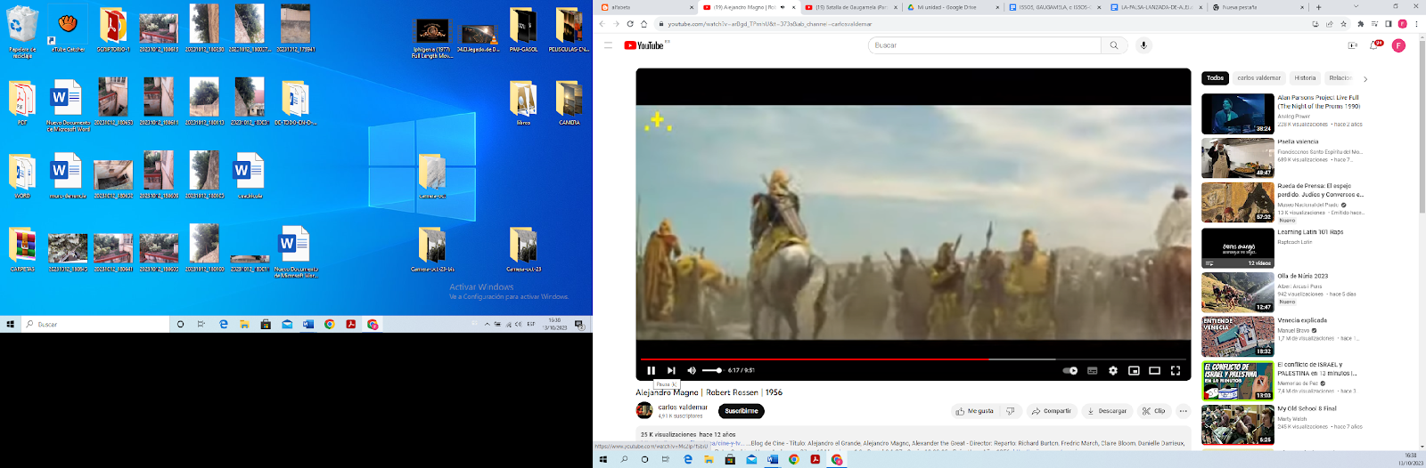Enter fullscreen video mode
This screenshot has width=1426, height=468.
pos(1176,370)
